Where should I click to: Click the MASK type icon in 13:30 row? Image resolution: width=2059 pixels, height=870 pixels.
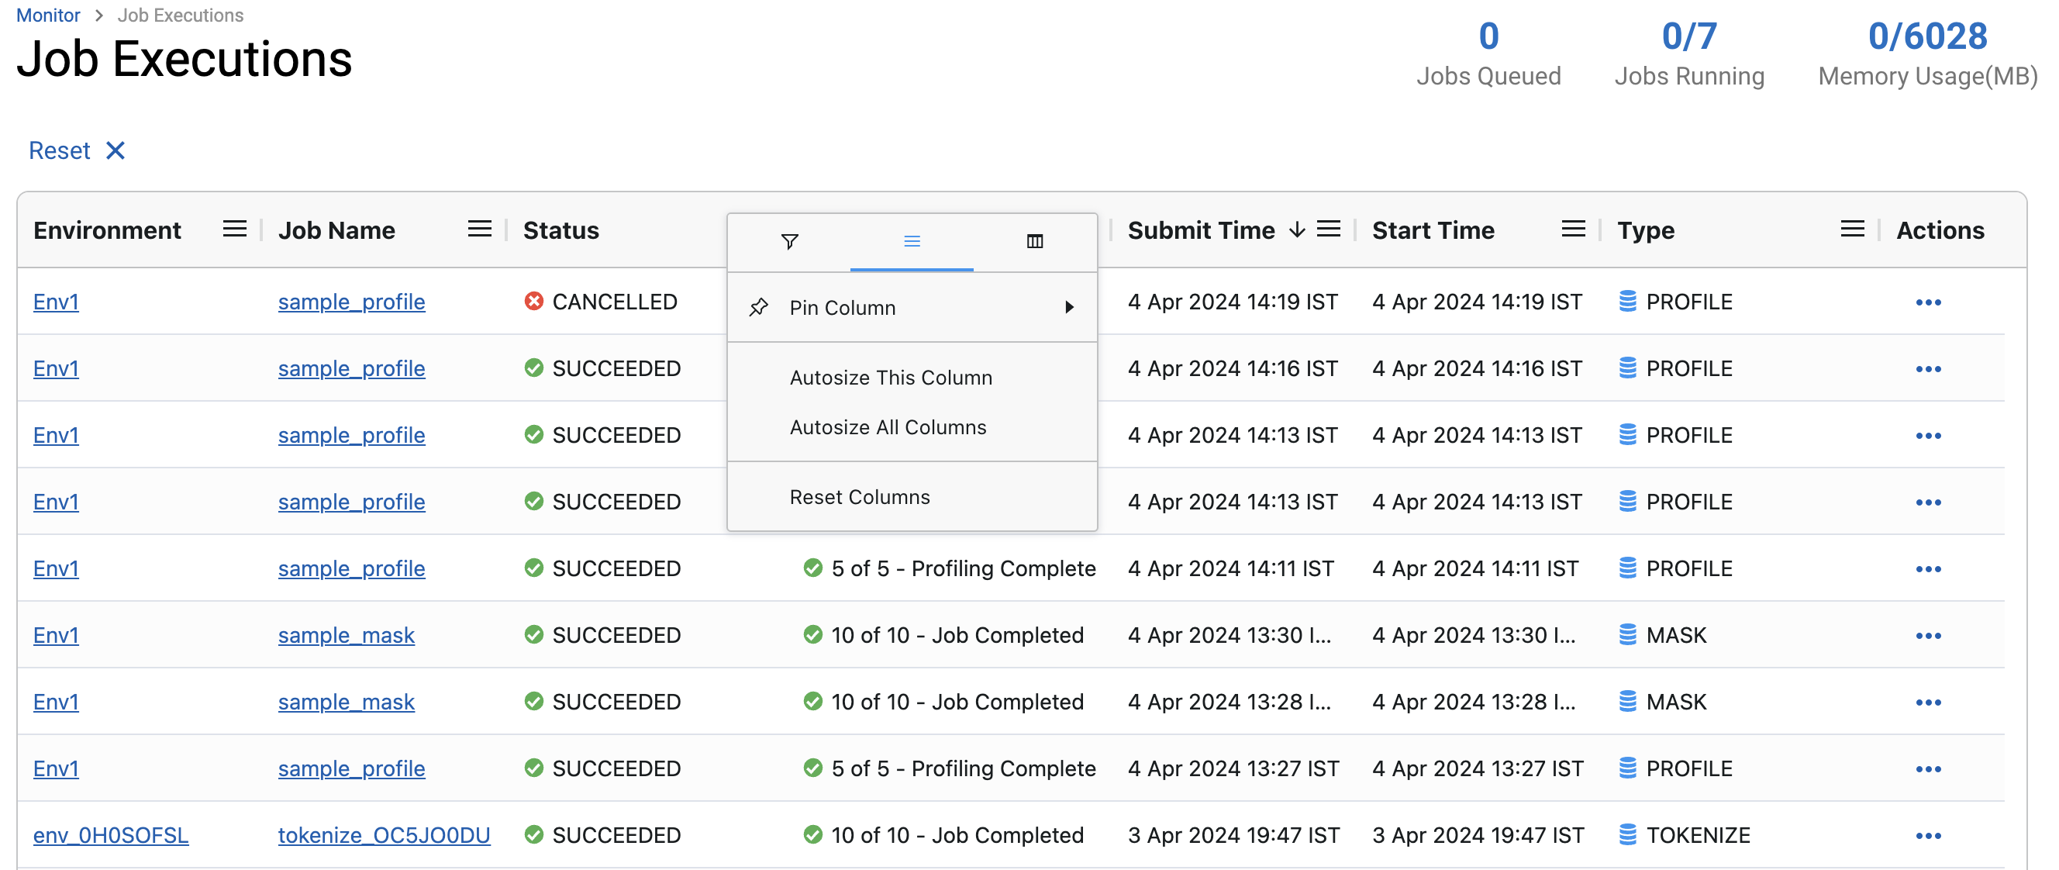[x=1626, y=635]
